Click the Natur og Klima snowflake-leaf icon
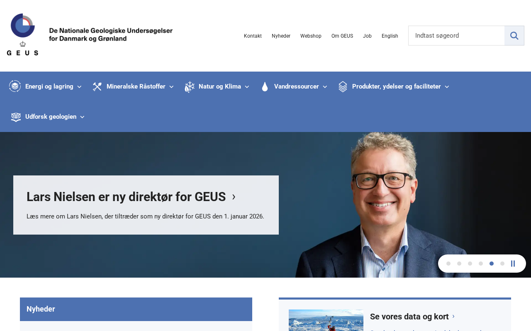531x331 pixels. [190, 87]
